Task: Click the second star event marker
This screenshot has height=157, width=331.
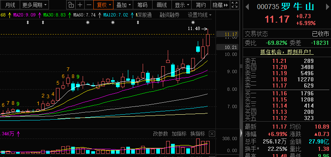Action: coord(113,22)
